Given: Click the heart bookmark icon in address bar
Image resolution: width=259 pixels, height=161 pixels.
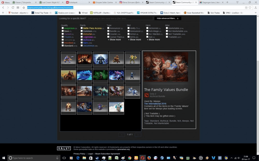Looking at the screenshot, I should tap(250, 7).
